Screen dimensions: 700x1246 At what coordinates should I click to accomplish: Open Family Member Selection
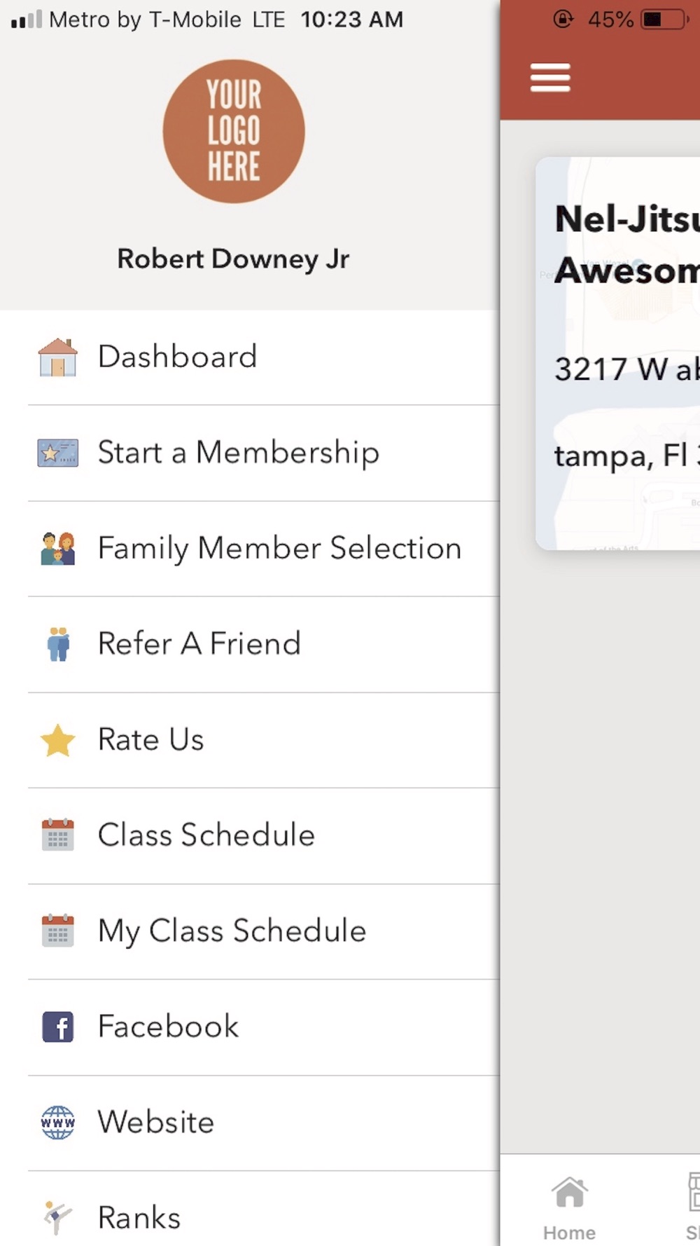pyautogui.click(x=279, y=548)
